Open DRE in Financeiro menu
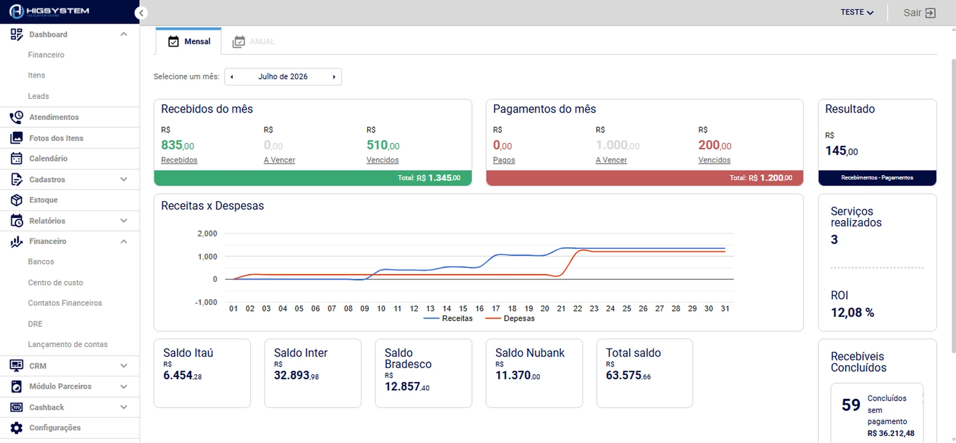This screenshot has width=956, height=443. [x=35, y=324]
